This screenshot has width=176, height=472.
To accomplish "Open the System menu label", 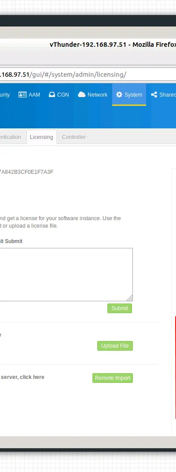I will point(133,94).
